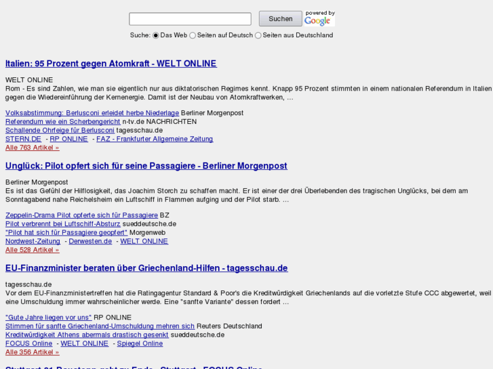Show Alle 356 Artikel
This screenshot has height=369, width=493.
(x=32, y=352)
